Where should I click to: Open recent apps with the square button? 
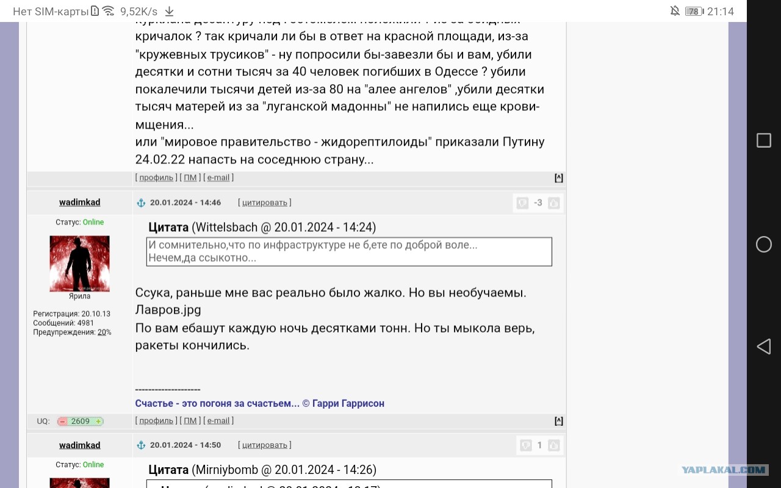point(763,140)
